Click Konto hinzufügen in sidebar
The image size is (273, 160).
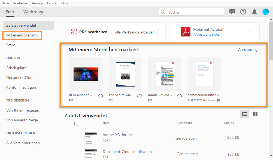click(21, 87)
